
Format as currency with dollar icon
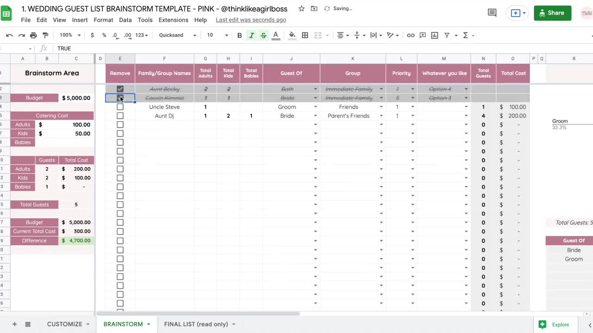(x=92, y=35)
